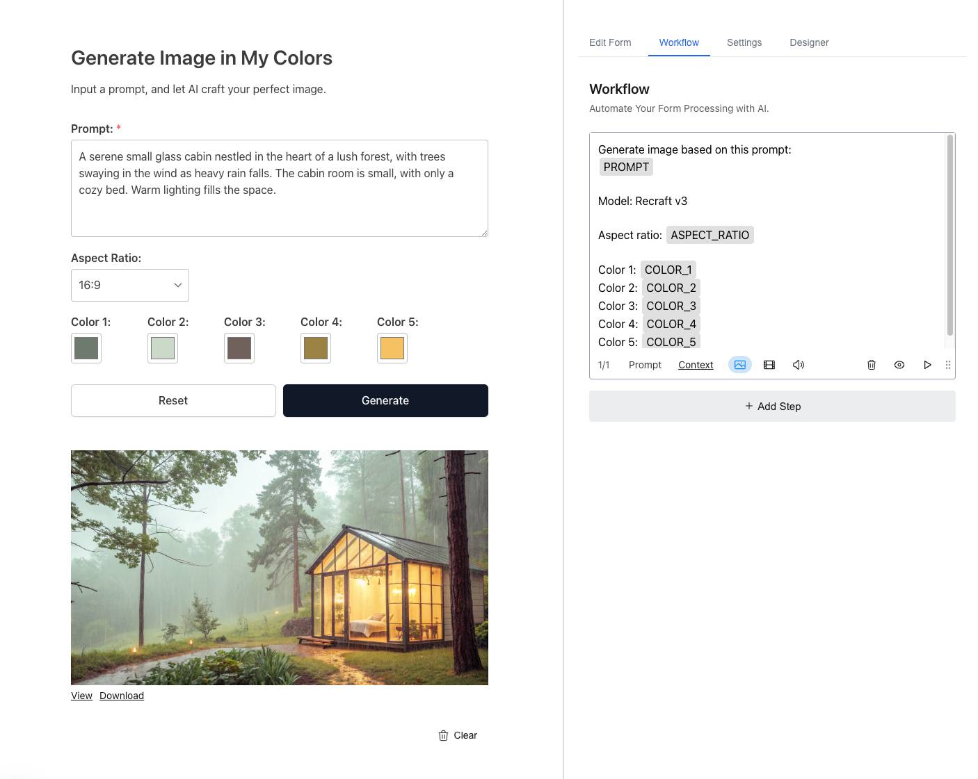Run the workflow step with play icon

pyautogui.click(x=927, y=365)
